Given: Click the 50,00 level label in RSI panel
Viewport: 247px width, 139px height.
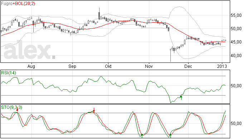Looking at the screenshot, I should [x=236, y=86].
